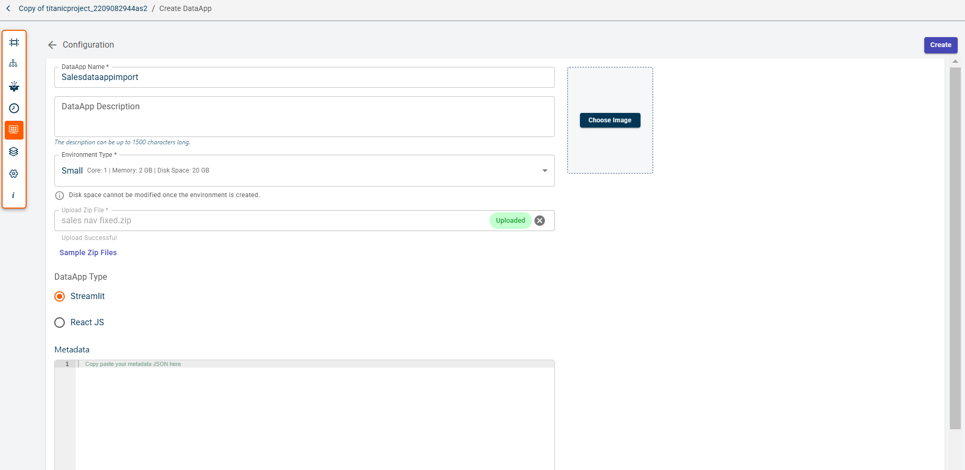The width and height of the screenshot is (965, 470).
Task: Open the canvas frame icon in sidebar
Action: (14, 42)
